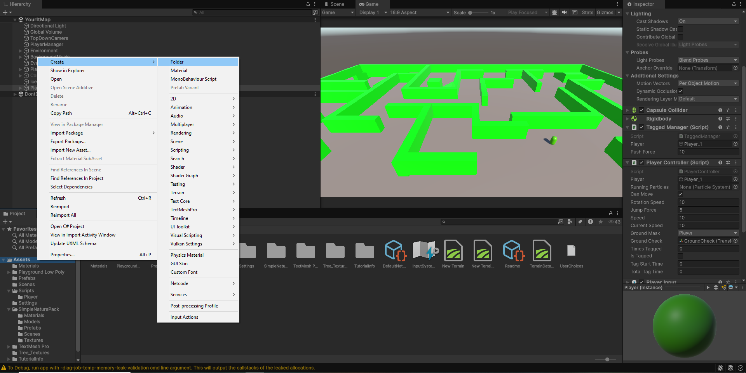
Task: Click the Push Force value field
Action: point(708,152)
